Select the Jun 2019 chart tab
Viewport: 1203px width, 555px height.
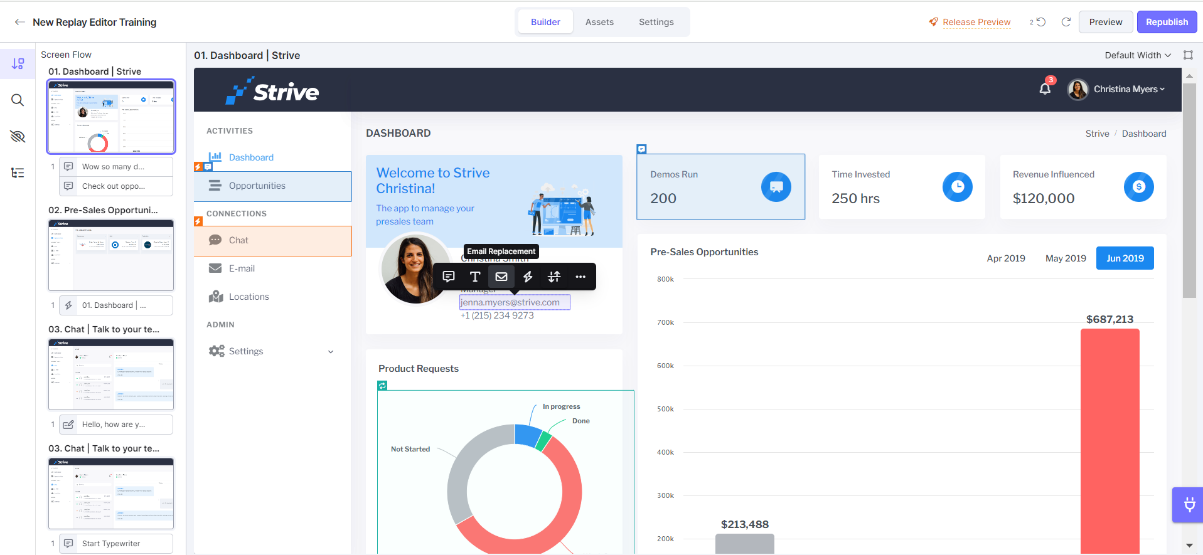(x=1125, y=258)
